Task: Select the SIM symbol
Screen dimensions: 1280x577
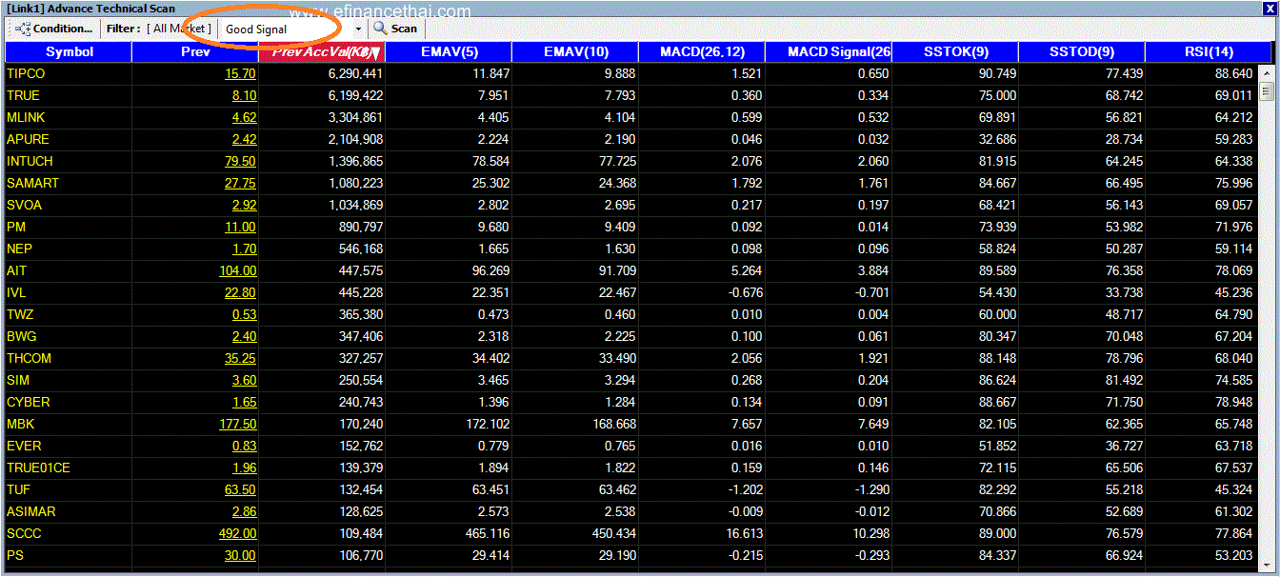Action: click(17, 380)
